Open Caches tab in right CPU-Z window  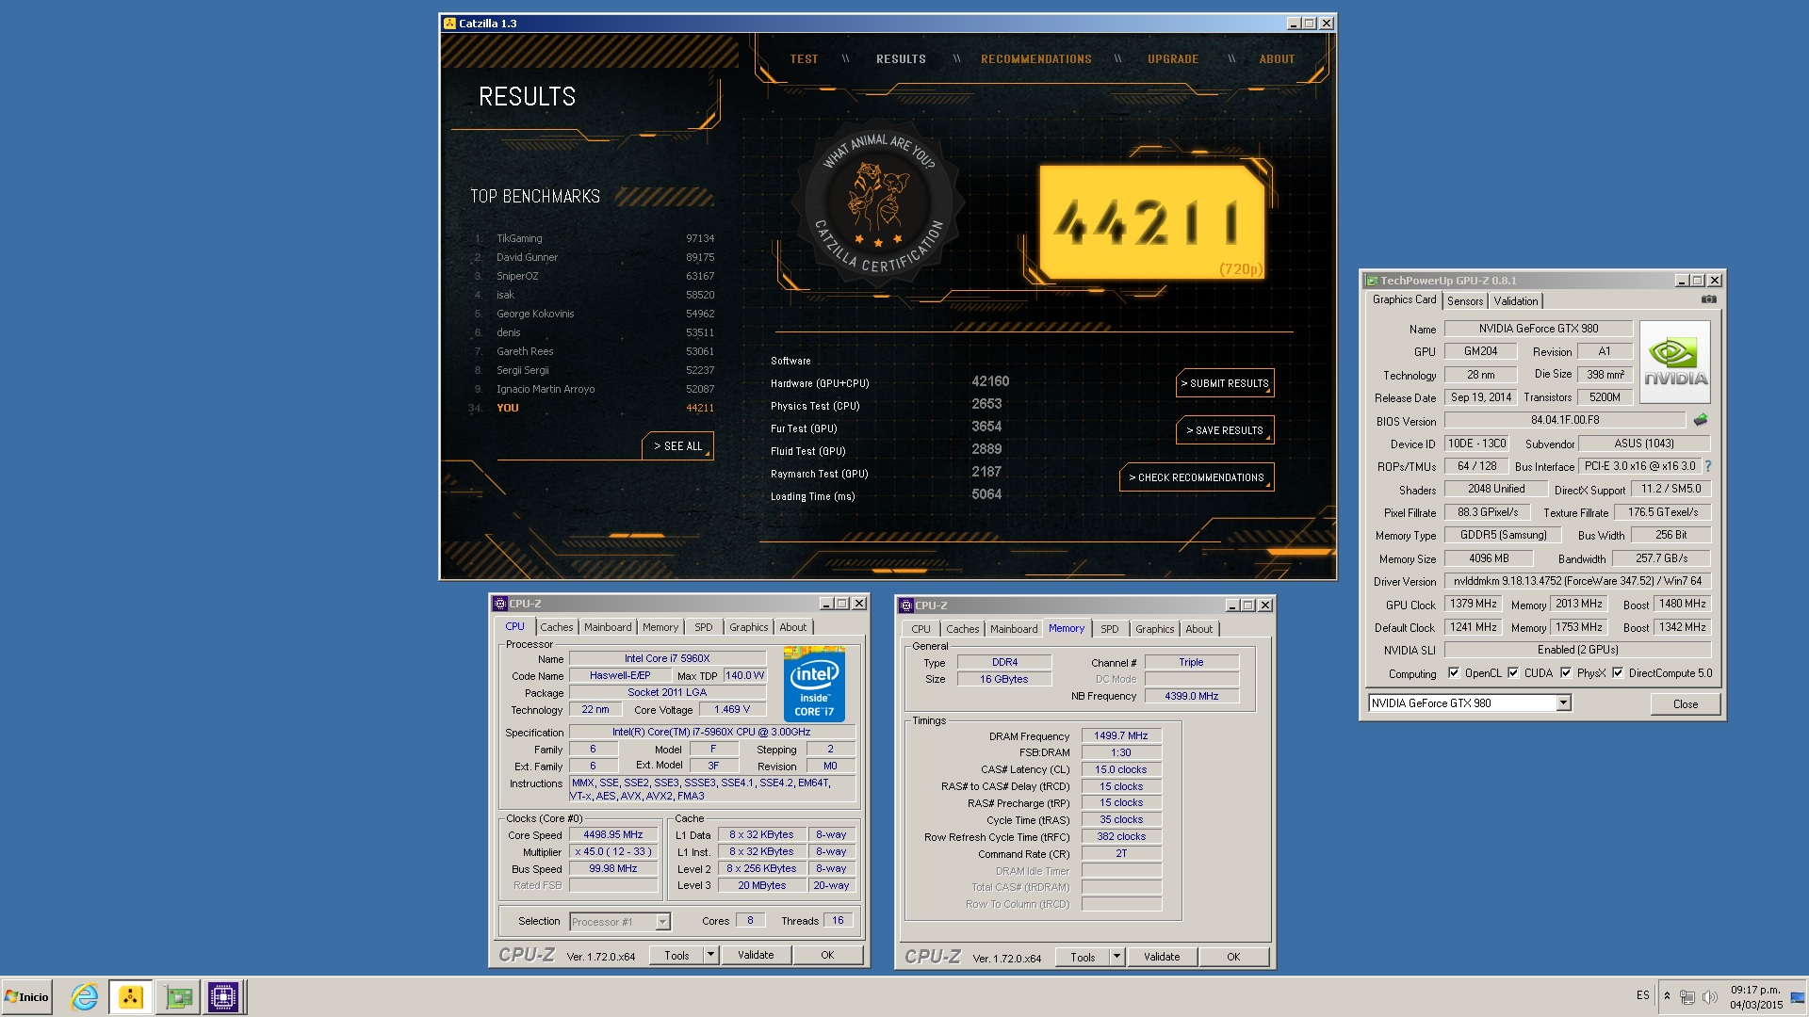[x=962, y=629]
